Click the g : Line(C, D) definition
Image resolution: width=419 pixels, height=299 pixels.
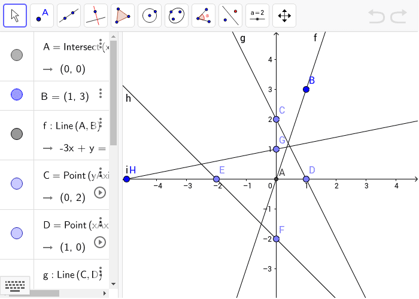[x=72, y=274]
